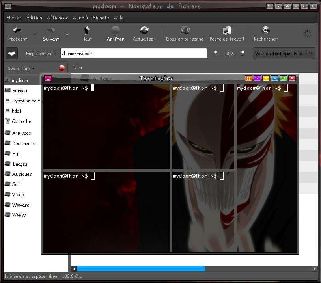Open the 'Voir en tant que liste' dropdown
Screen dimensions: 321x283
click(284, 54)
